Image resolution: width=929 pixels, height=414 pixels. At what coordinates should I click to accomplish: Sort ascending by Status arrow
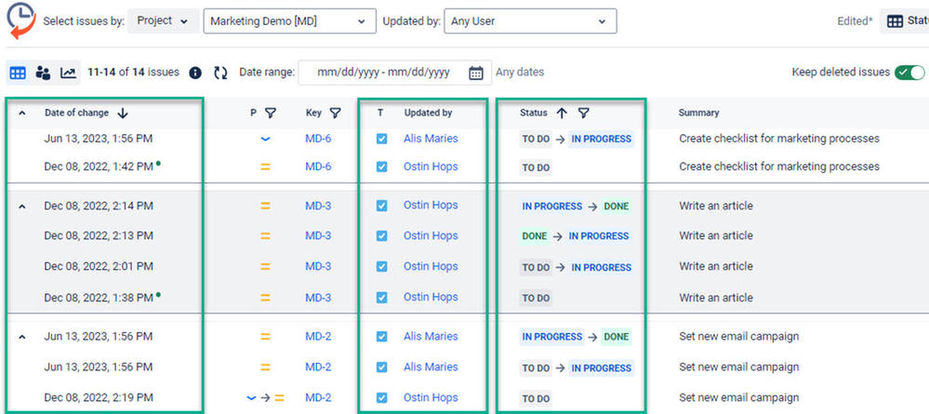(562, 113)
